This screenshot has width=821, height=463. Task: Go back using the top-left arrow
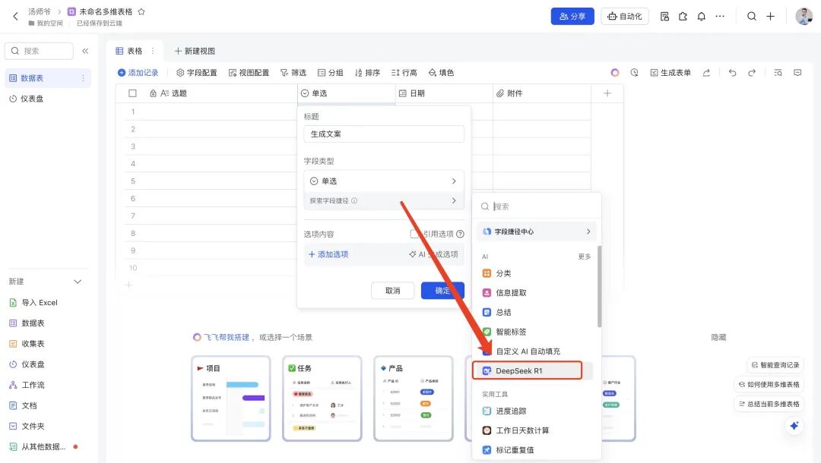point(15,16)
